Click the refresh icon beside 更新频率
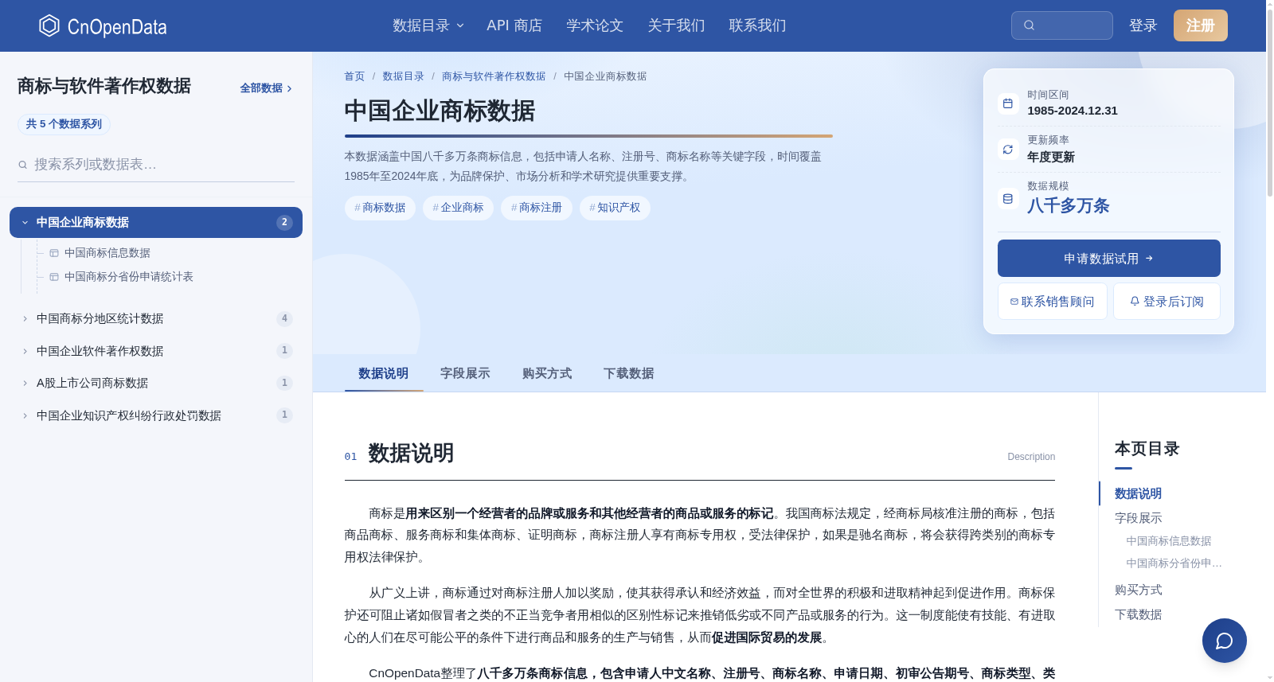1274x682 pixels. (1008, 150)
